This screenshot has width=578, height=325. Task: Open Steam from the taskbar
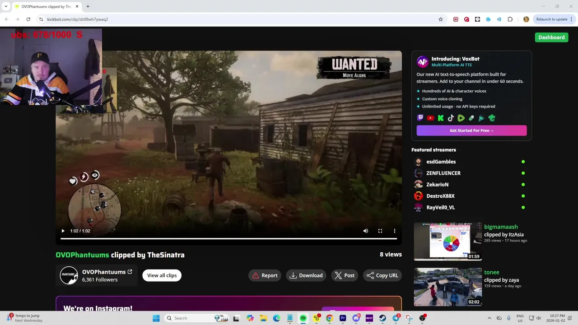tap(382, 318)
